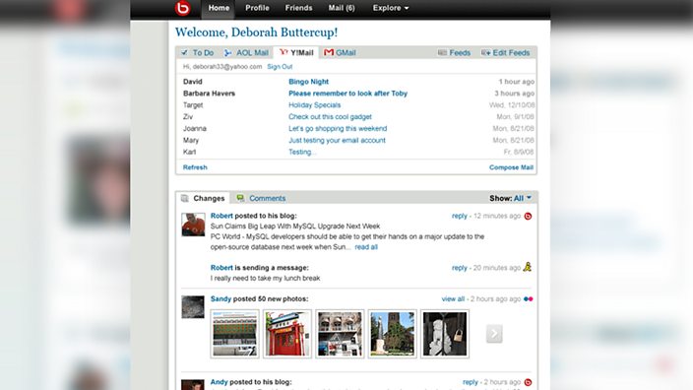The image size is (693, 390).
Task: Switch to the AOL Mail tab
Action: click(246, 52)
